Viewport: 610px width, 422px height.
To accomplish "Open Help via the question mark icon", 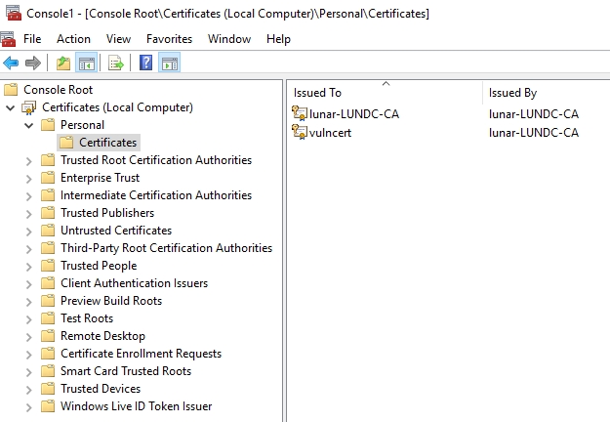I will click(145, 63).
